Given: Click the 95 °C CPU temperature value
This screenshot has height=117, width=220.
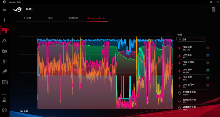Looking at the screenshot, I should (x=185, y=57).
